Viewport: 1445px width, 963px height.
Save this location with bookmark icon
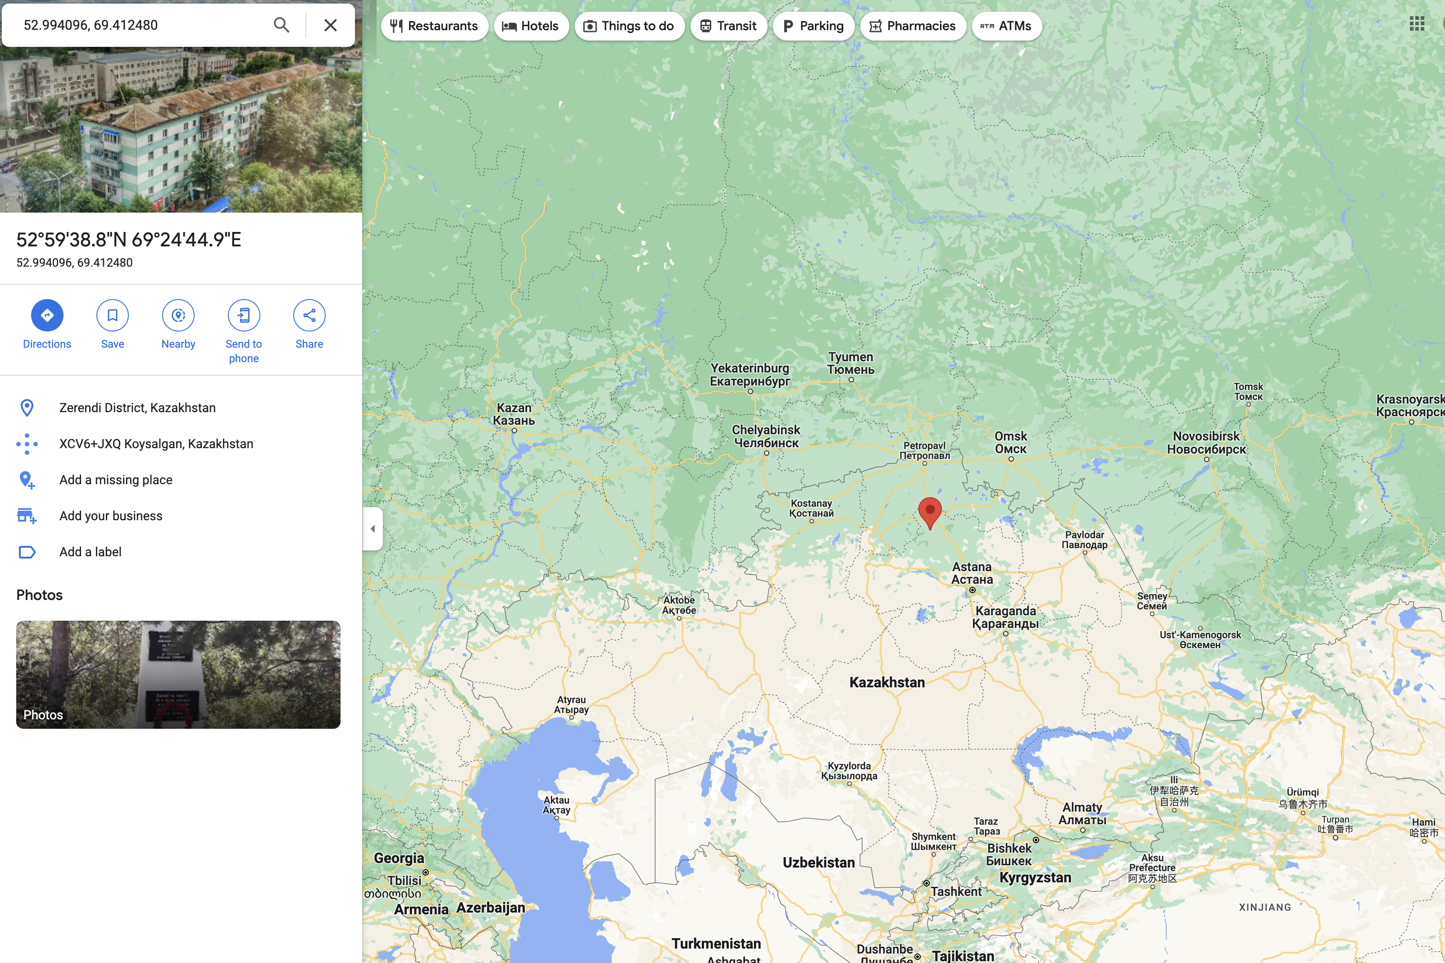pos(112,315)
